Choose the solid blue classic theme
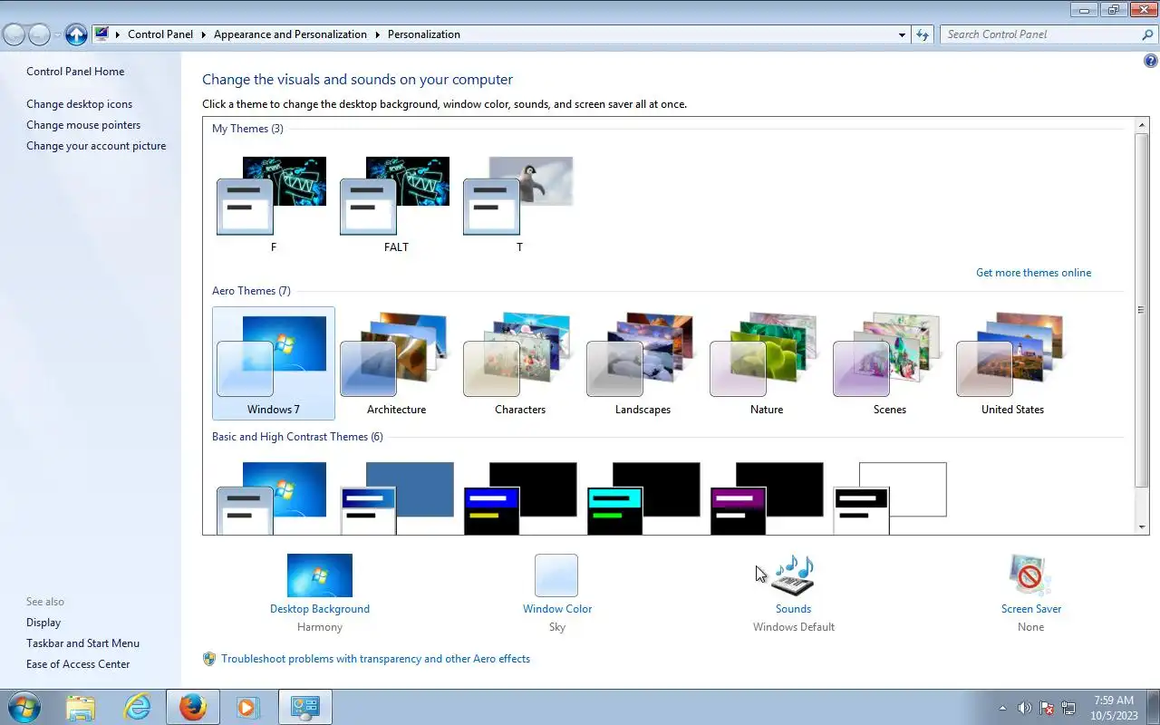Image resolution: width=1160 pixels, height=725 pixels. [396, 498]
